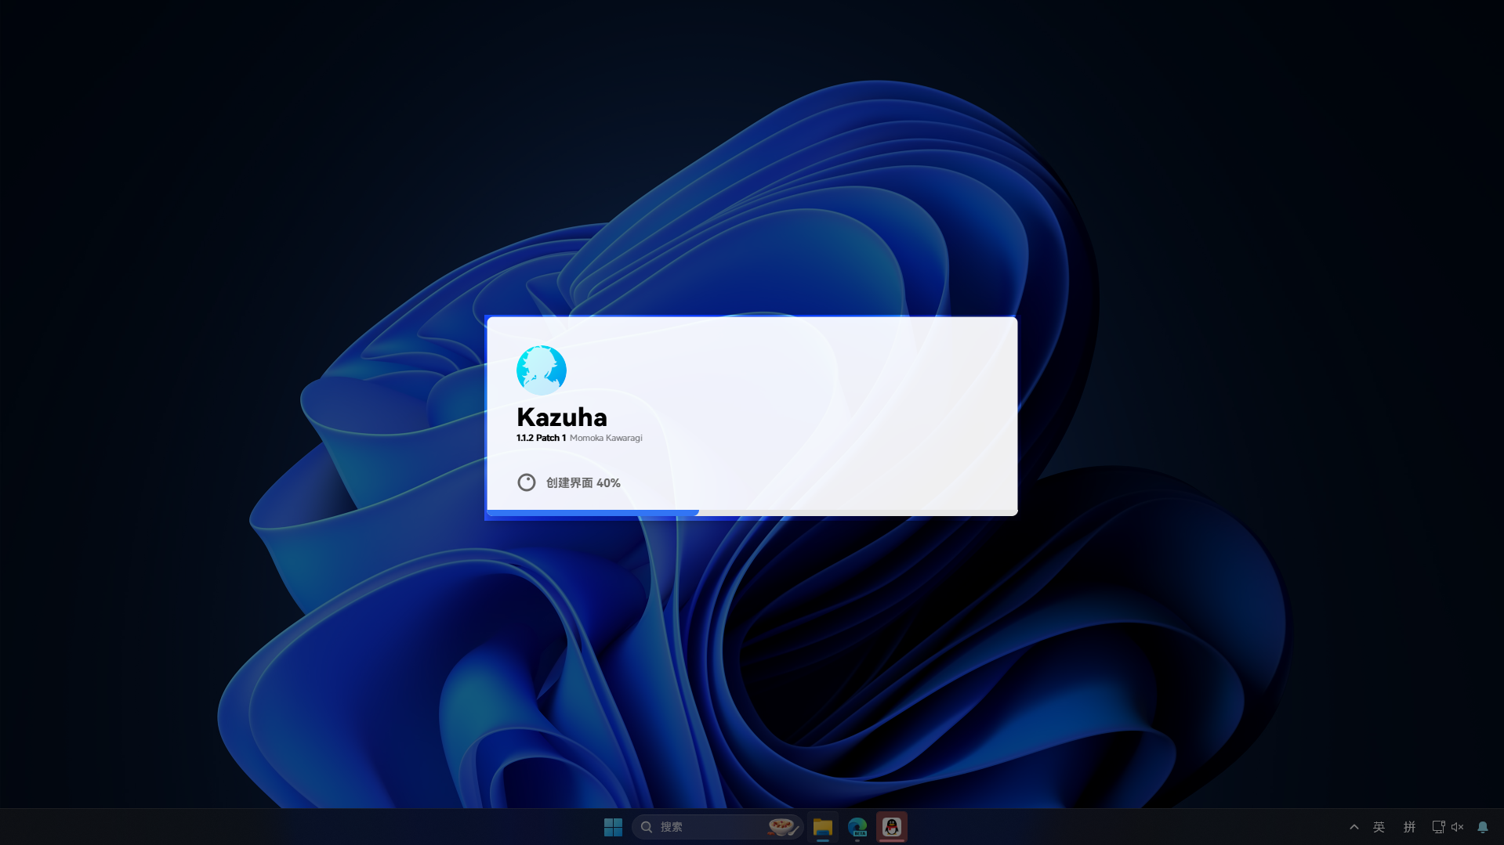Image resolution: width=1504 pixels, height=845 pixels.
Task: Toggle the 英 input language indicator
Action: 1379,827
